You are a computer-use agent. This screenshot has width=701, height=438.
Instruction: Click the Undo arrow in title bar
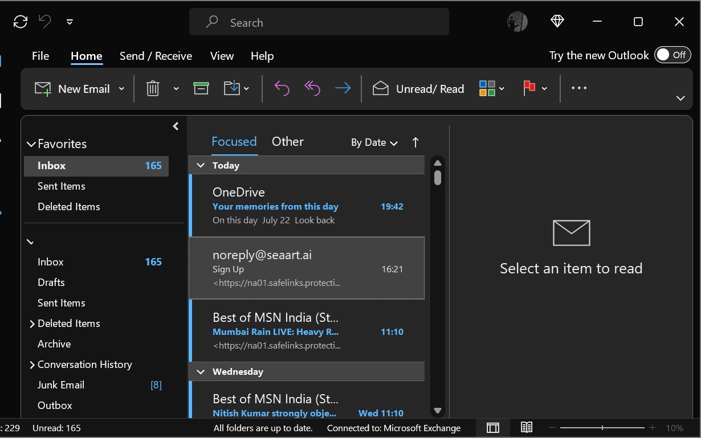[45, 22]
